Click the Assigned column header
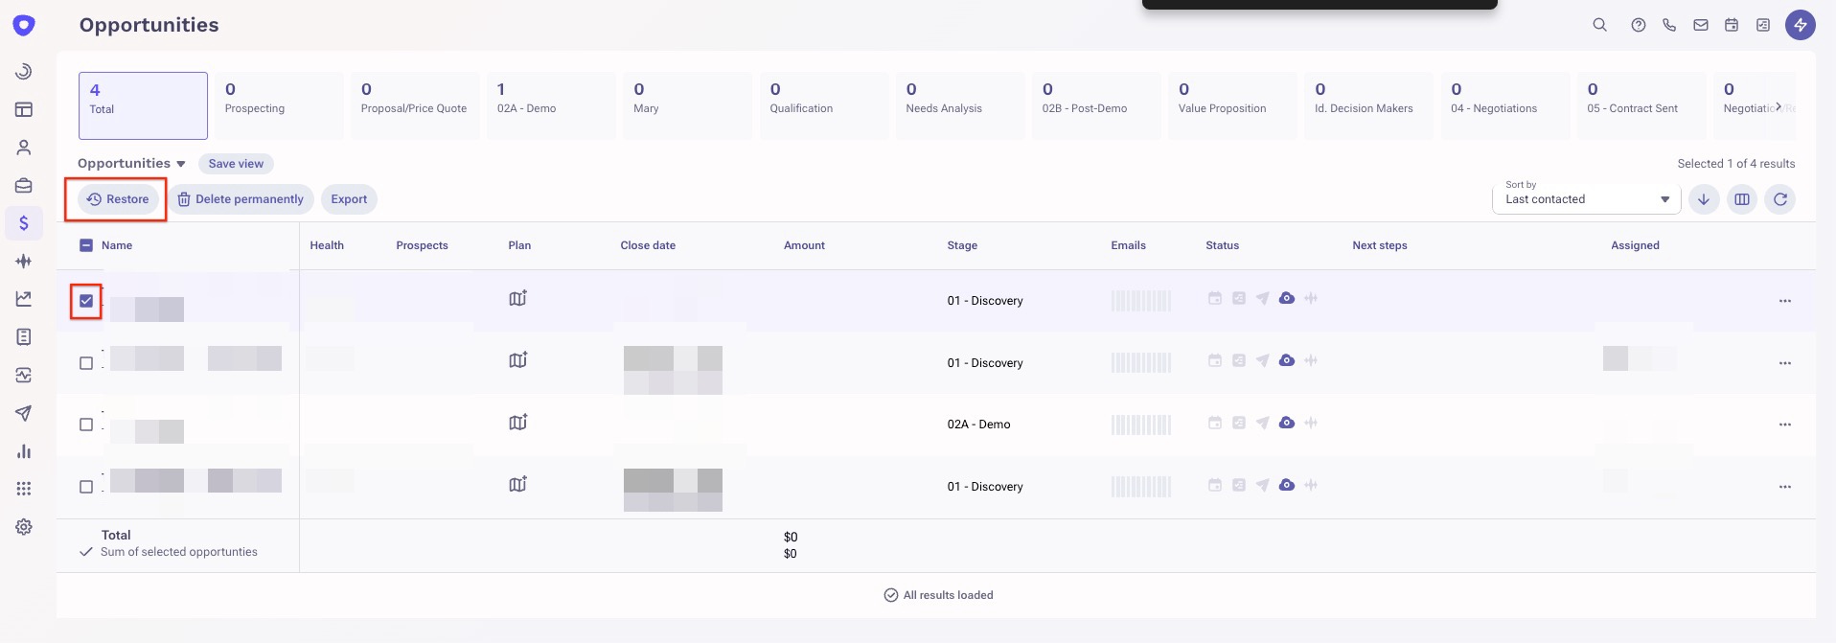1836x643 pixels. click(1635, 245)
